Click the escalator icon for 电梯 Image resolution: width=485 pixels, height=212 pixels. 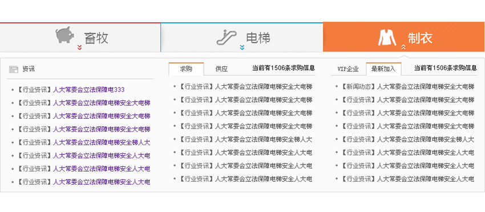[227, 37]
